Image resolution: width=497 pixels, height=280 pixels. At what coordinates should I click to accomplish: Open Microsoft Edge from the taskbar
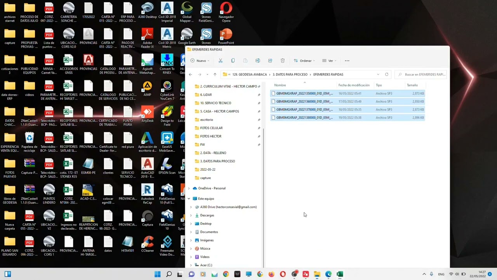328,274
